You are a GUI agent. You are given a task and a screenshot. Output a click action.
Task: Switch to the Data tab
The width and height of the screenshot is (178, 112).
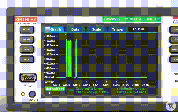coord(75,29)
